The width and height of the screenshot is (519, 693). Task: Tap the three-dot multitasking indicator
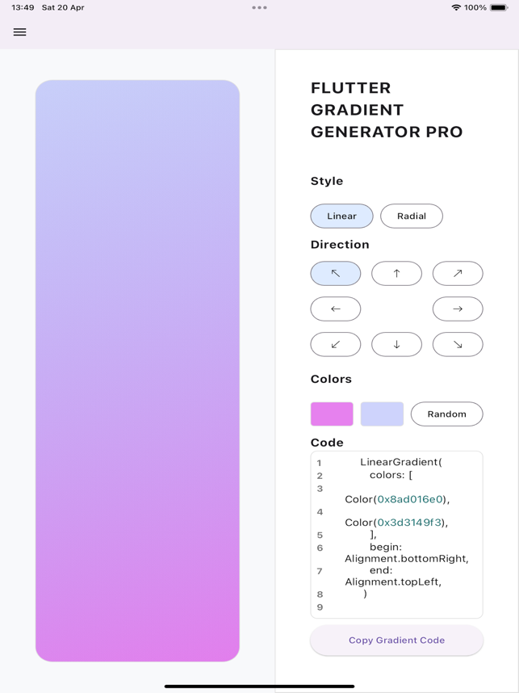pos(259,7)
